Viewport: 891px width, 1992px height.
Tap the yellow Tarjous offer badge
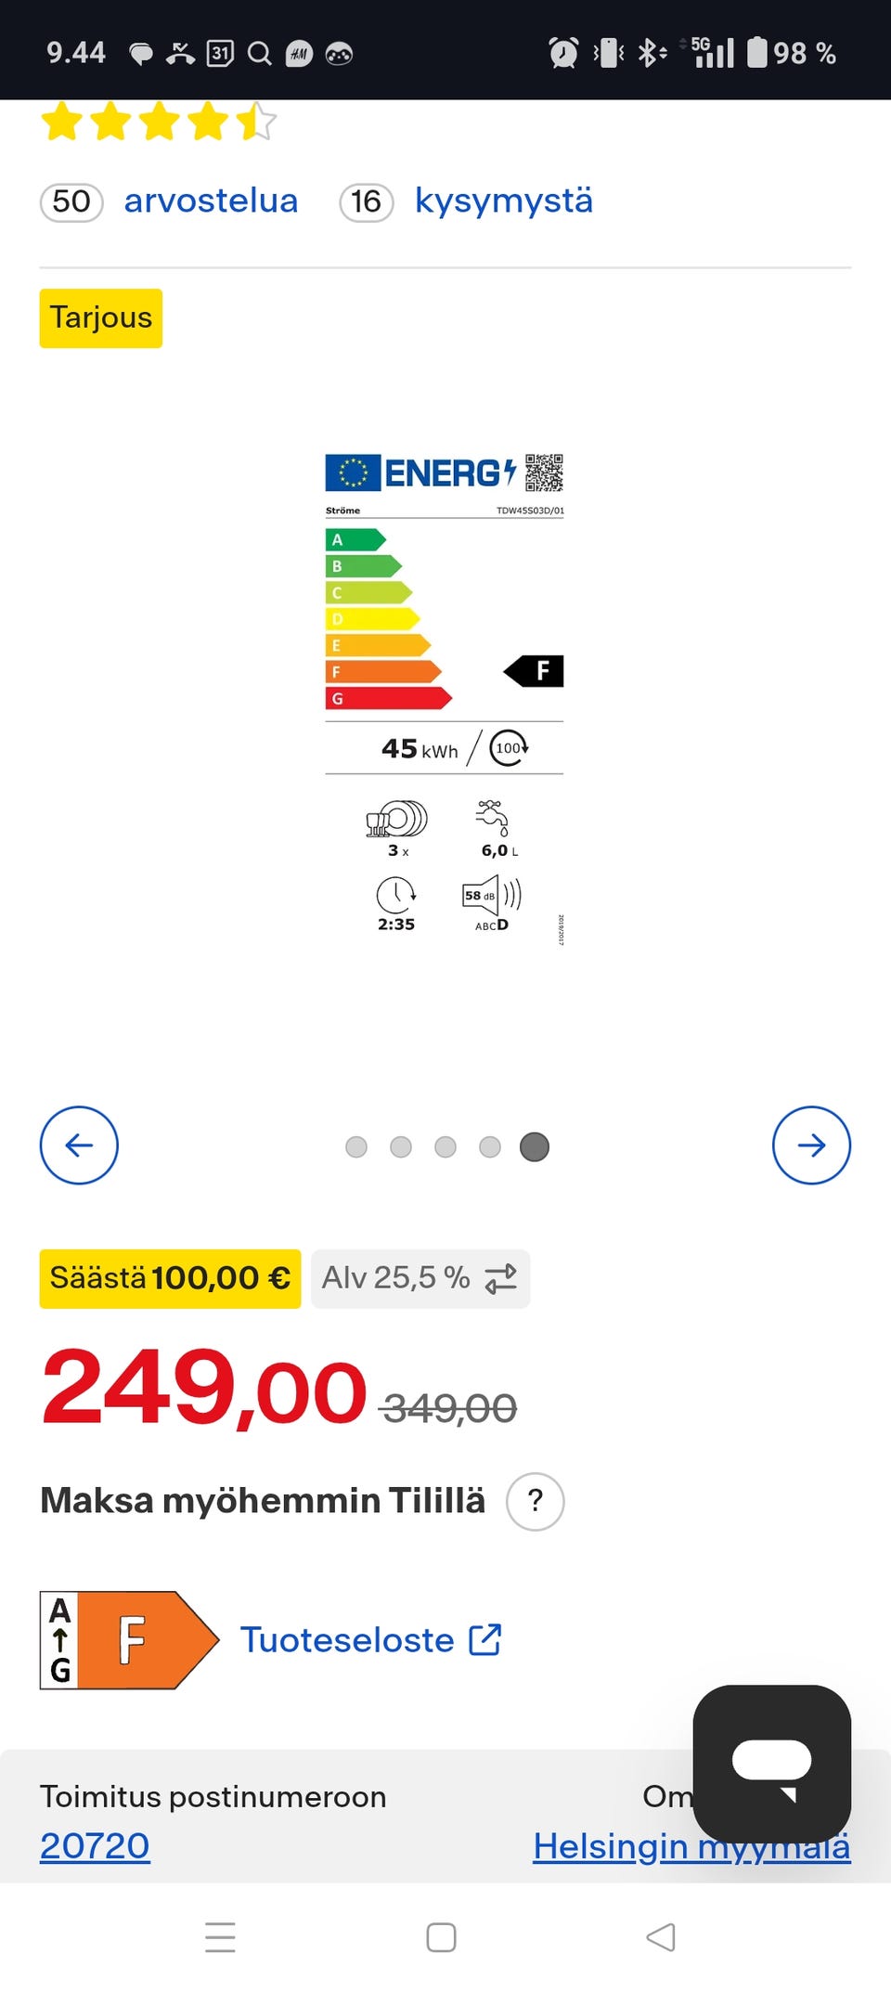[101, 318]
